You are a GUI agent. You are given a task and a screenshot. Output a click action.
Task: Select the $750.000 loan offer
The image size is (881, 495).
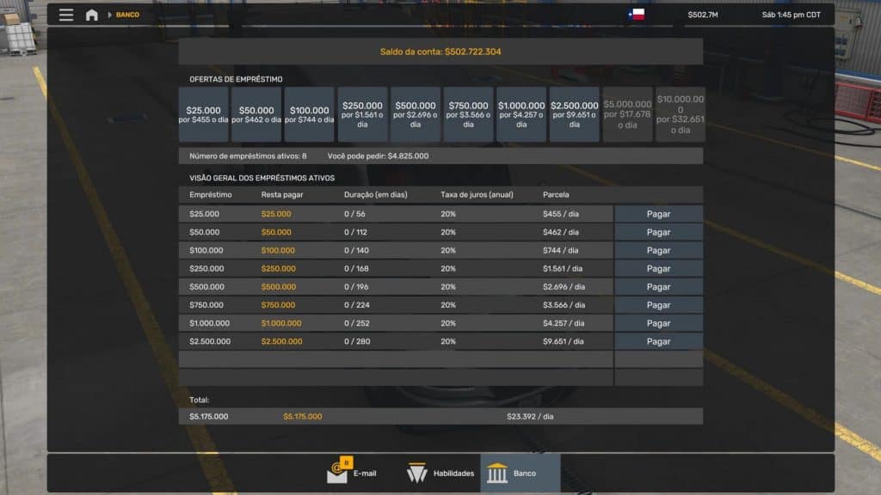point(468,114)
